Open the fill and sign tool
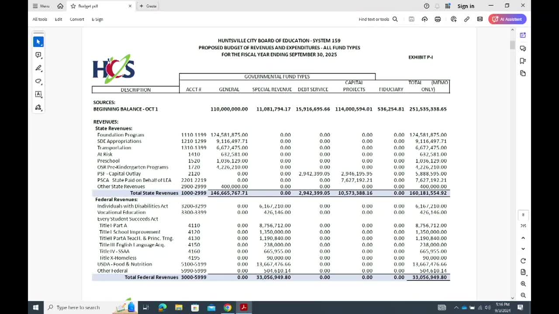559x314 pixels. click(38, 107)
